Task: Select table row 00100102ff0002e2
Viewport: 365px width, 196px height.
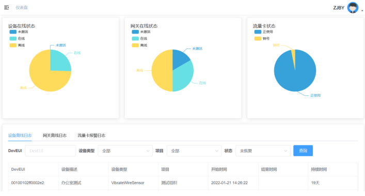Action: (x=183, y=183)
